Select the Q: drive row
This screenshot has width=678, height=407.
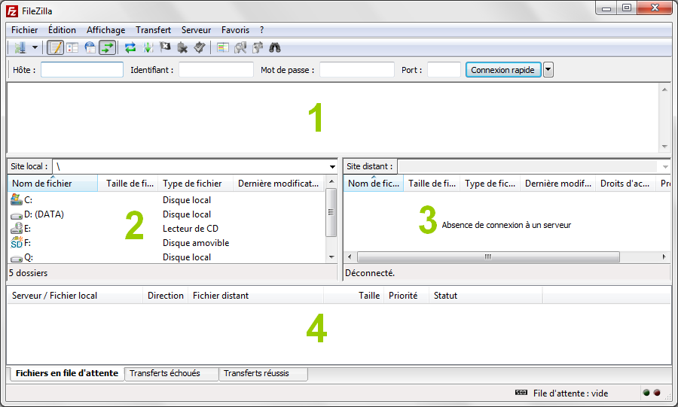point(166,257)
